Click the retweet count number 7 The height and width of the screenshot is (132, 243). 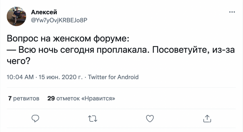[10, 98]
